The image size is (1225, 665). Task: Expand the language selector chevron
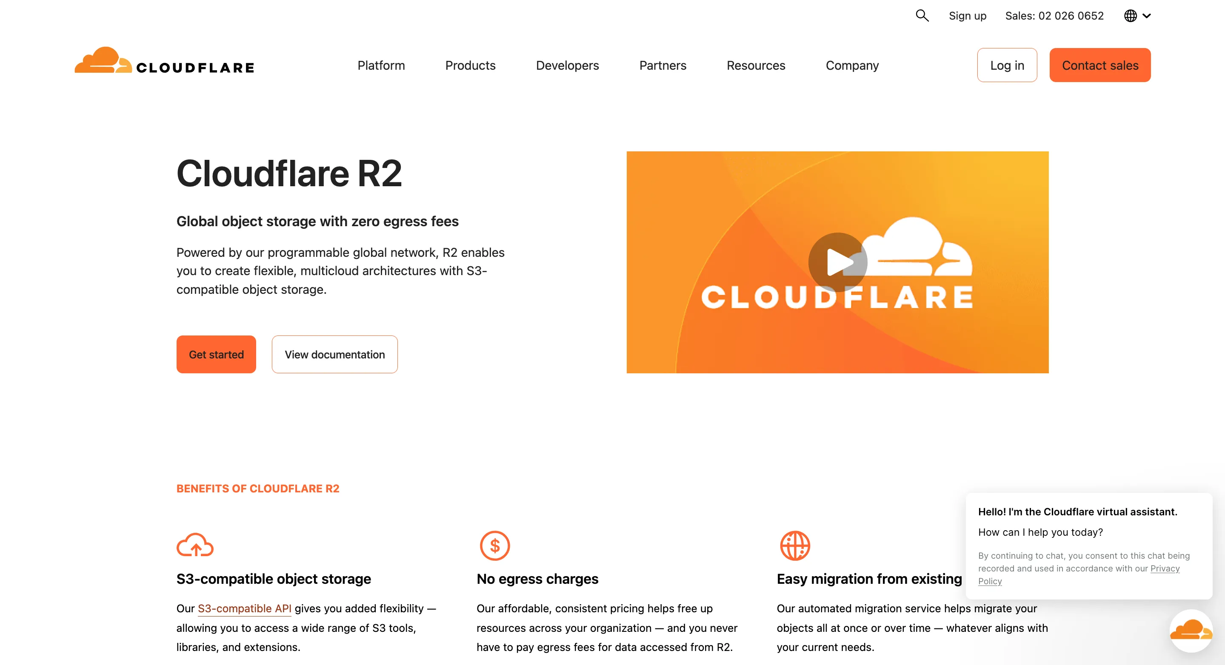[x=1147, y=16]
